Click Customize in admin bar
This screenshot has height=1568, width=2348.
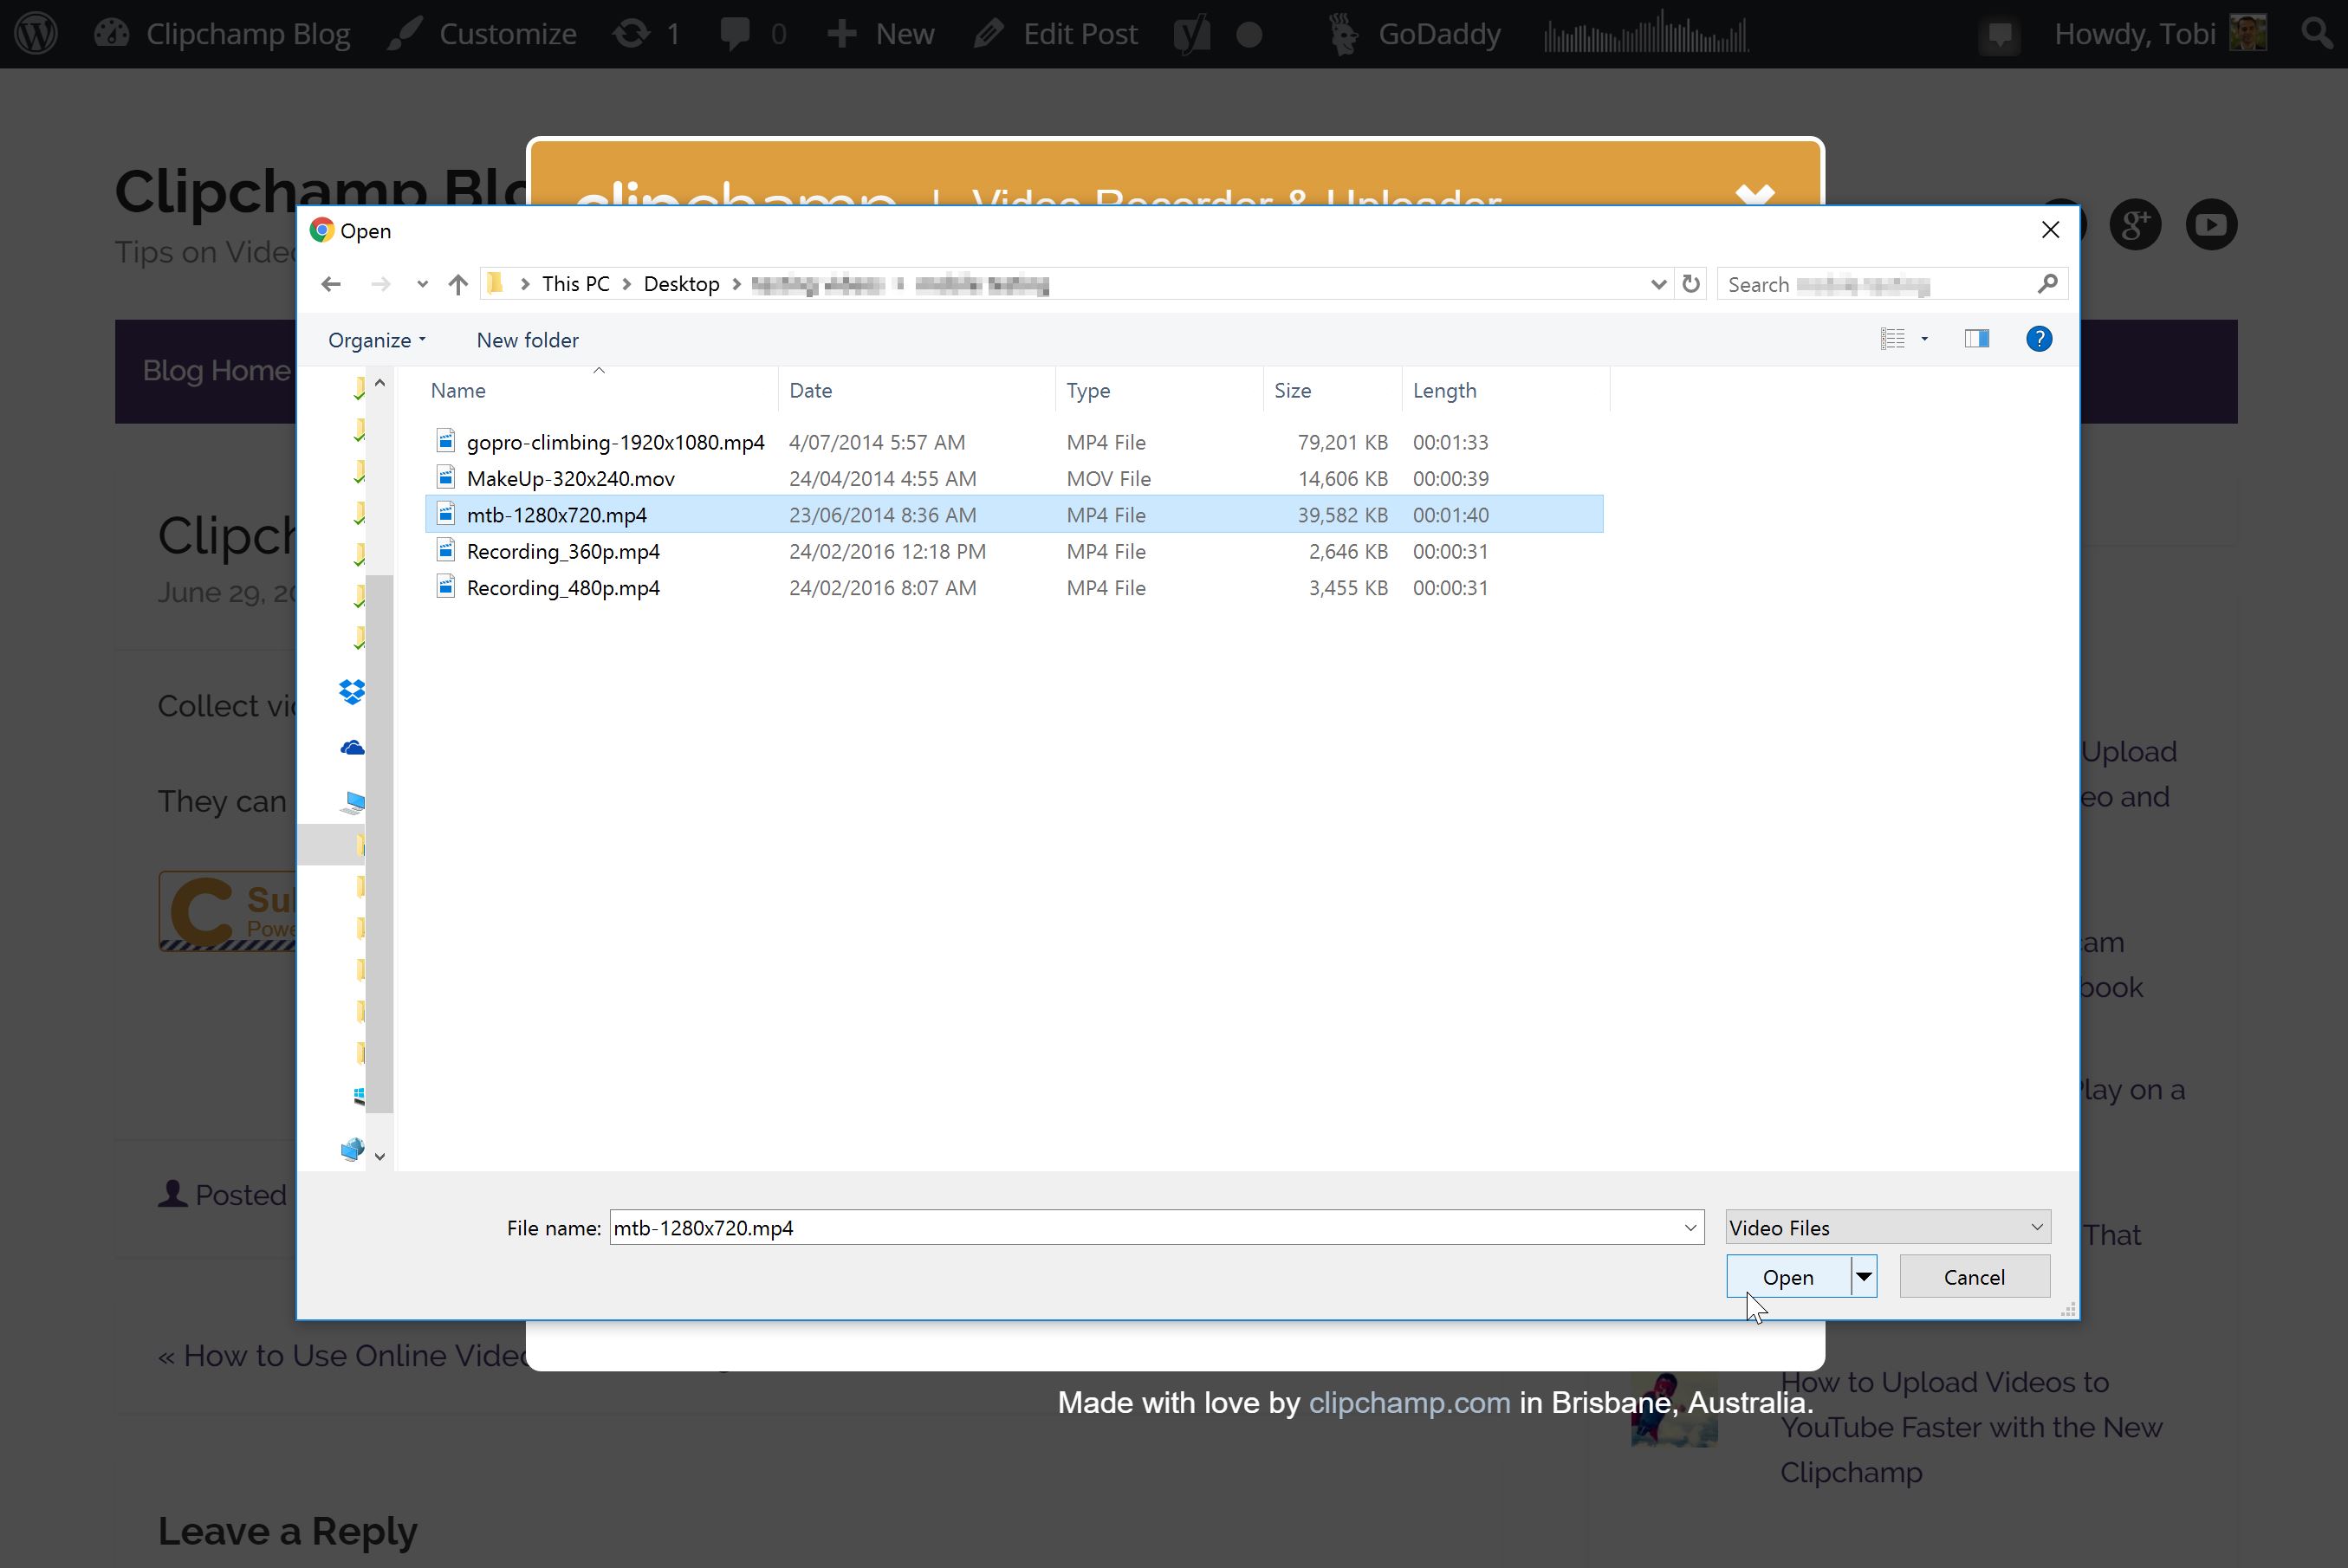[482, 34]
